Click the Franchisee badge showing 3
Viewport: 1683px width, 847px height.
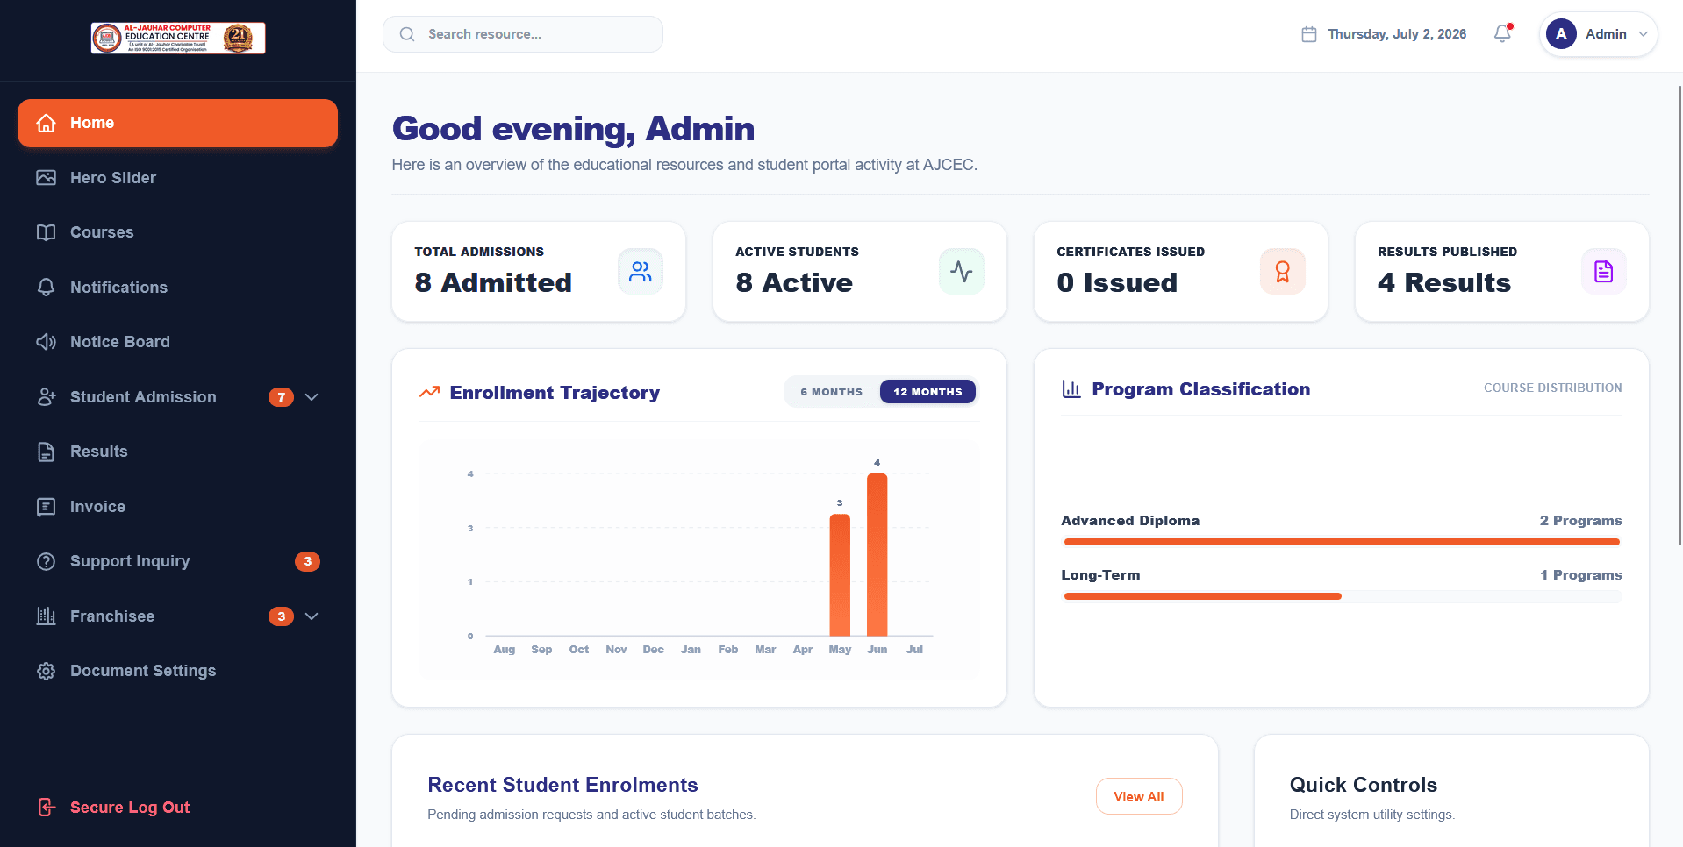tap(281, 616)
